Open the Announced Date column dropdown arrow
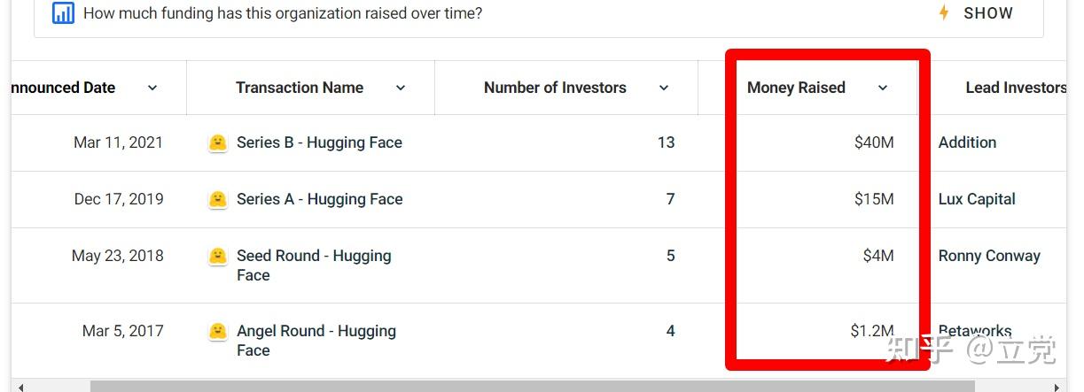1084x392 pixels. (152, 88)
